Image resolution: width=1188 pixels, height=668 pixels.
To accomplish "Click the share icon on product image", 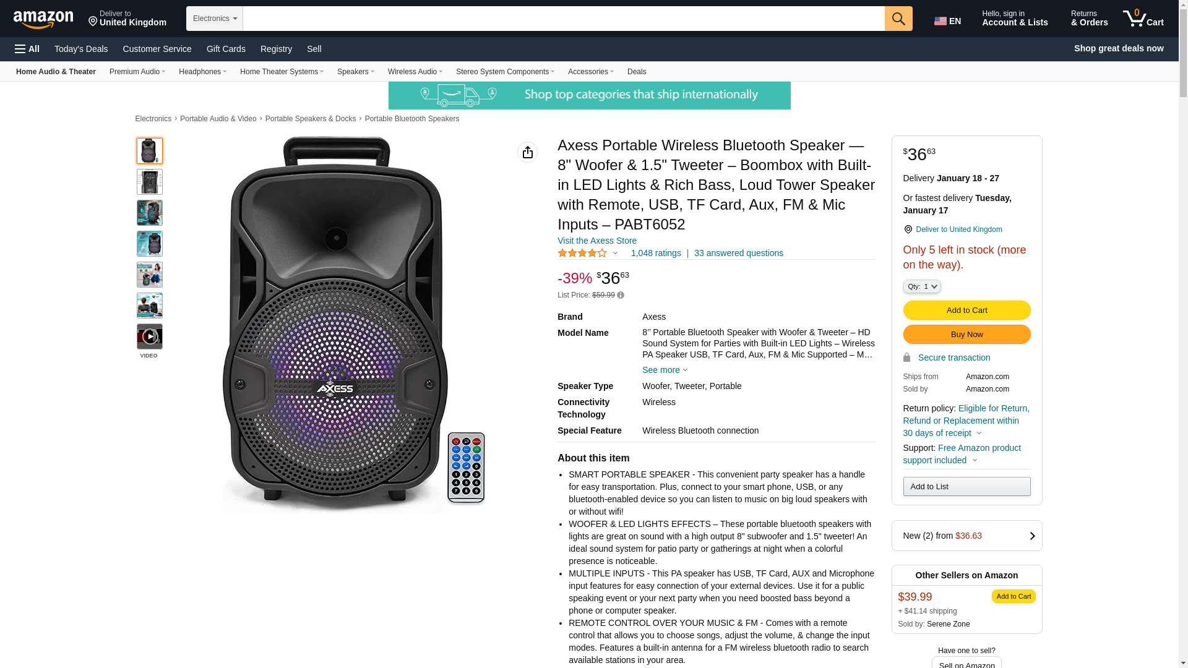I will click(x=527, y=152).
